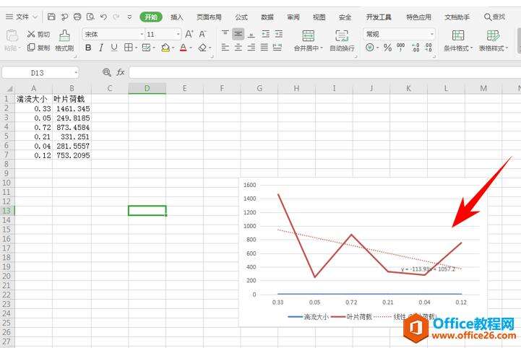Click the 合并居中 merge and center button

[x=309, y=40]
